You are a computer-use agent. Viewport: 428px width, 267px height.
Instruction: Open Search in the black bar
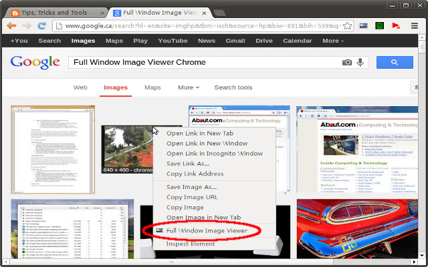coord(49,41)
